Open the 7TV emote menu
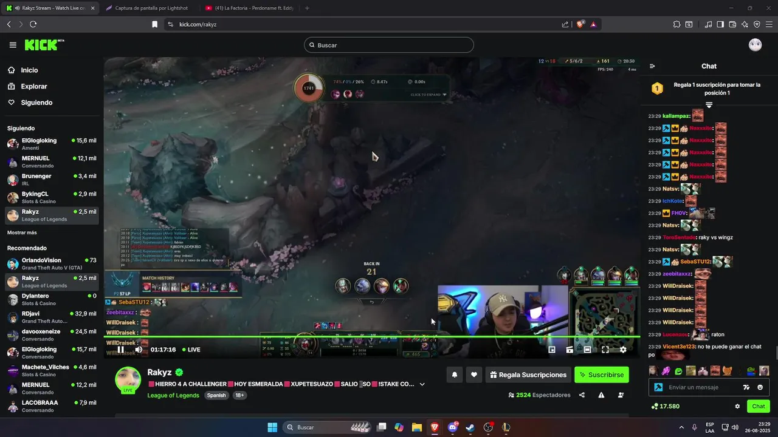This screenshot has height=437, width=778. pos(746,387)
